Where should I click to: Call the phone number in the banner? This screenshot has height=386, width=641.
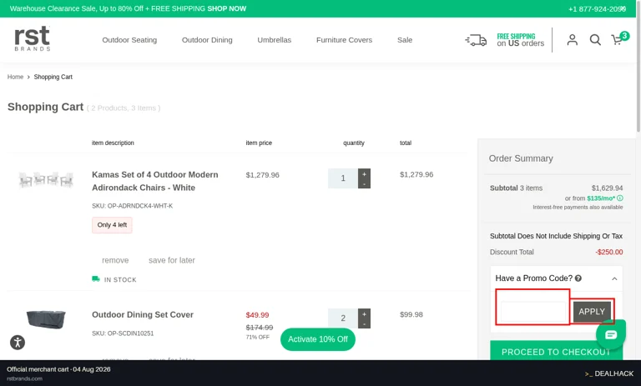597,9
